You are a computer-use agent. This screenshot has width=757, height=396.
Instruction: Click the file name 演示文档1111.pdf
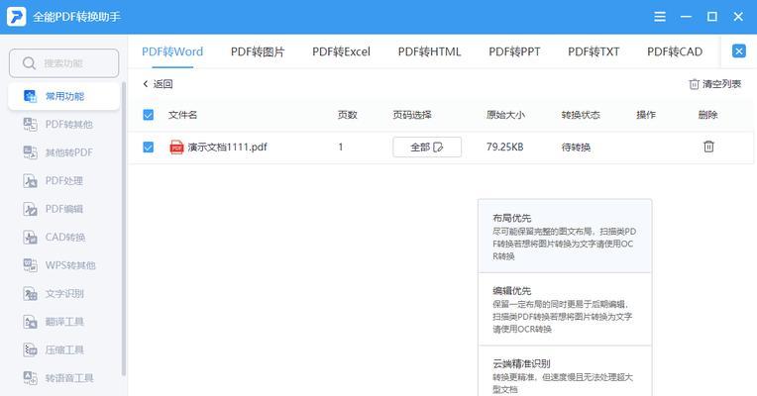[227, 148]
